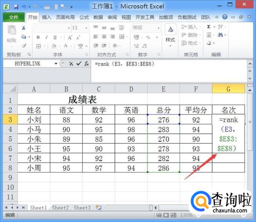Image resolution: width=256 pixels, height=222 pixels.
Task: Click the Insert Function fx button
Action: pyautogui.click(x=87, y=63)
